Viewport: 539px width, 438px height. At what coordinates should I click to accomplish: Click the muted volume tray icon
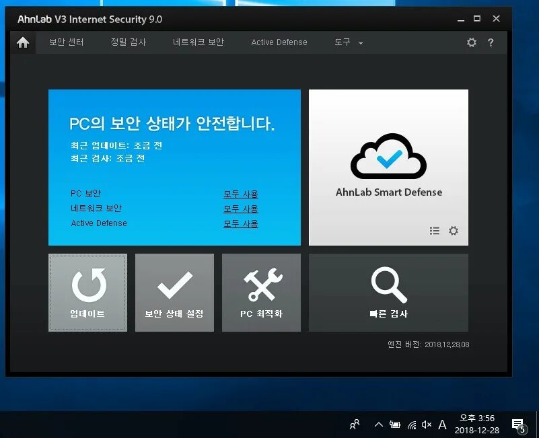[x=426, y=425]
